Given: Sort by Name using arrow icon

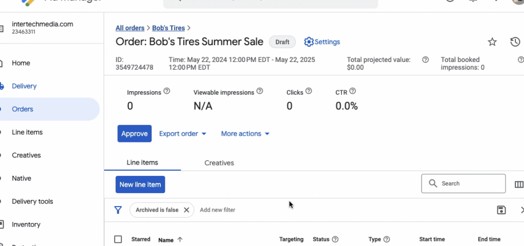Looking at the screenshot, I should click(180, 240).
